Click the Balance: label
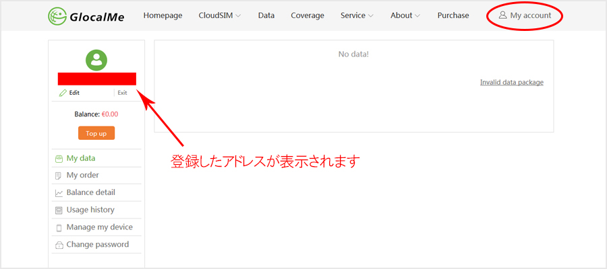 tap(87, 114)
